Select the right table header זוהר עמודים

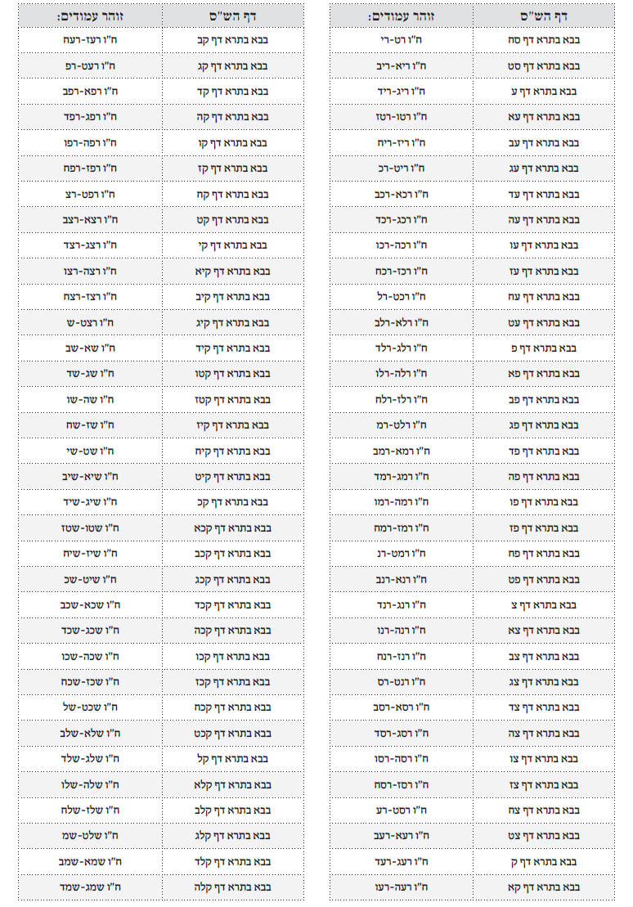(x=402, y=16)
